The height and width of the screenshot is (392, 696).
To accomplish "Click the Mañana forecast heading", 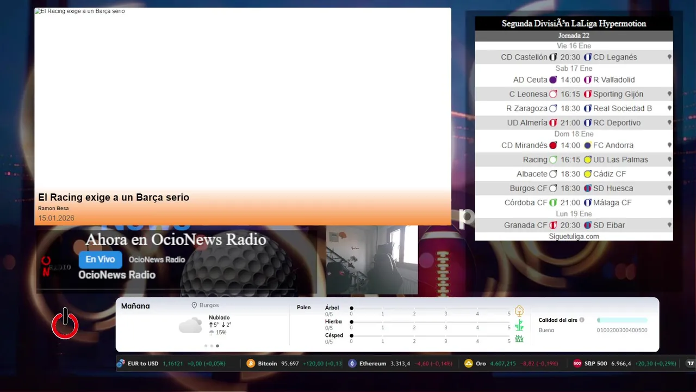I will pos(135,306).
